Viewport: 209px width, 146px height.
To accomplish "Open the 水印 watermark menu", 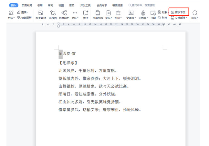I will coord(118,15).
